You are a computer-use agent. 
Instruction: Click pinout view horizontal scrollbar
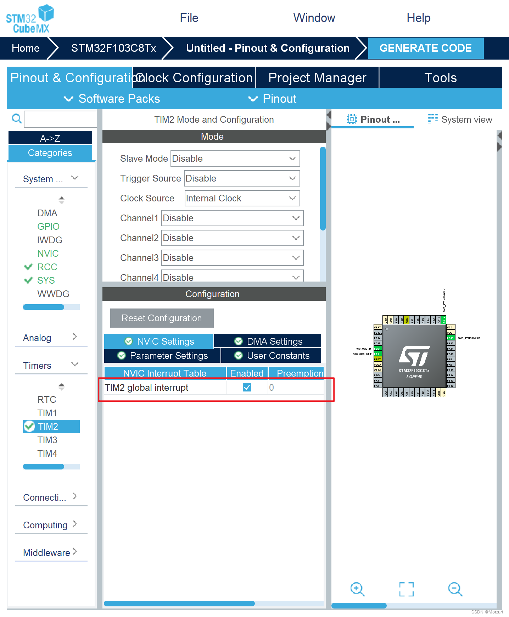tap(359, 606)
